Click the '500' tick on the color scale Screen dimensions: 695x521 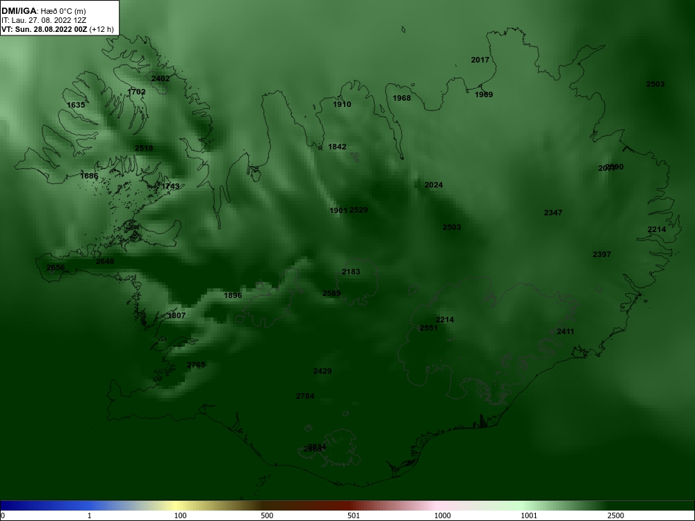(x=267, y=515)
